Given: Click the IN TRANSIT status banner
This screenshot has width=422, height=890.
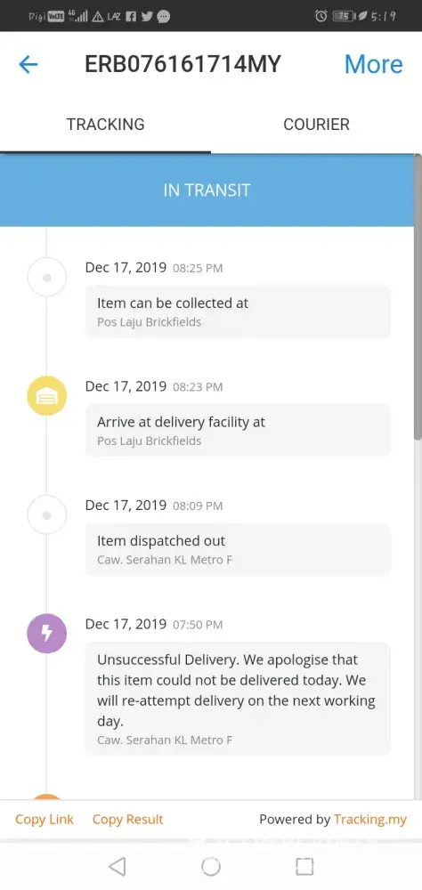Looking at the screenshot, I should coord(207,190).
